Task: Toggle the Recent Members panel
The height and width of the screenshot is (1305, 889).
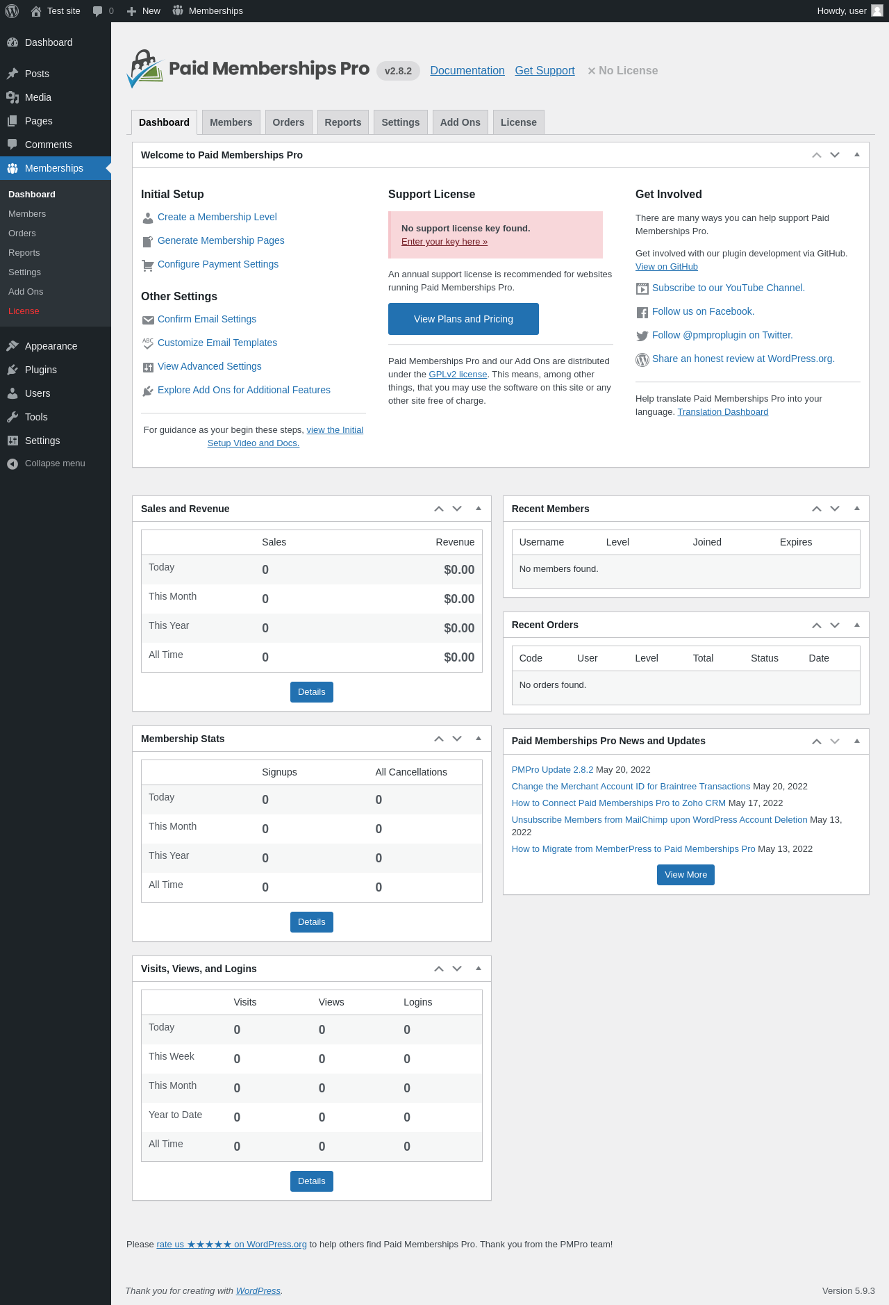Action: coord(857,509)
